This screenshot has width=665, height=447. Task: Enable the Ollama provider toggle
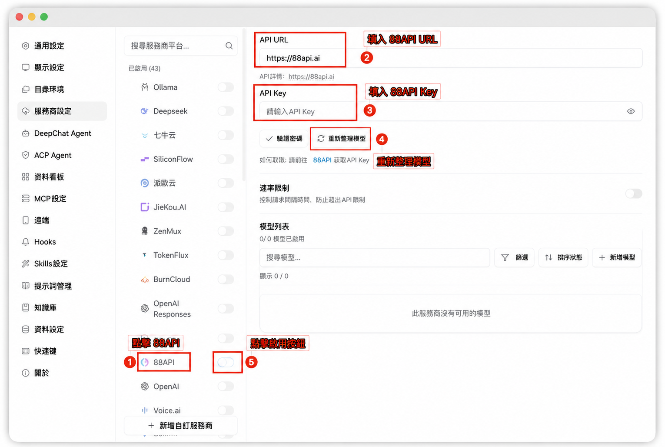coord(226,87)
